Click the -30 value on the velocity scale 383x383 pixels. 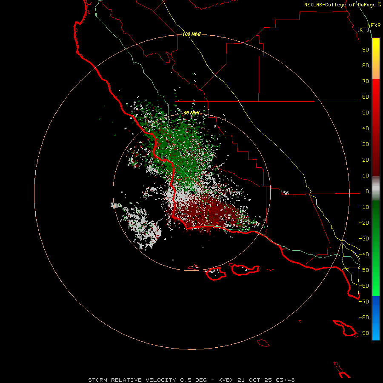click(x=364, y=239)
